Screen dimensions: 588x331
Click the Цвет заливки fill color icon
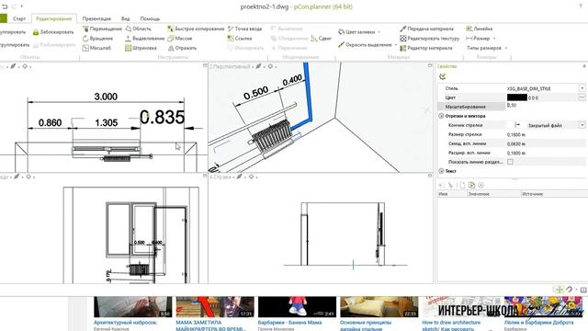(x=341, y=32)
